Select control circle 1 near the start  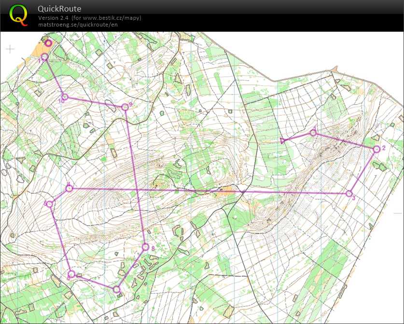point(313,133)
